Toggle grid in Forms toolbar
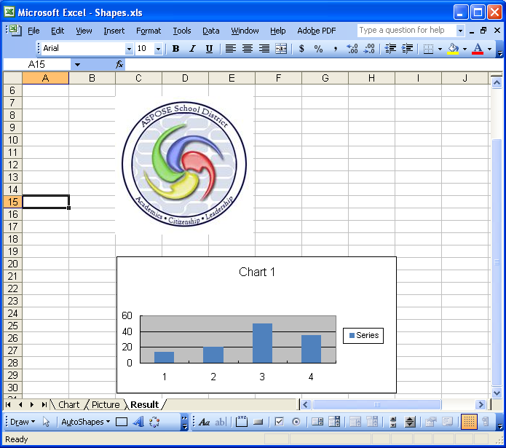The image size is (506, 448). [469, 422]
